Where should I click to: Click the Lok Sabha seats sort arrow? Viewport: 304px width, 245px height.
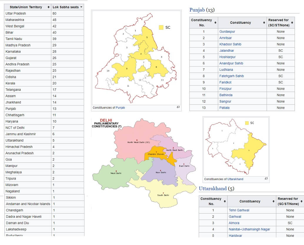click(x=81, y=7)
